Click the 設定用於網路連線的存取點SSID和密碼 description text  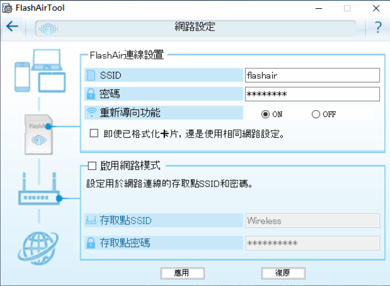click(x=170, y=184)
